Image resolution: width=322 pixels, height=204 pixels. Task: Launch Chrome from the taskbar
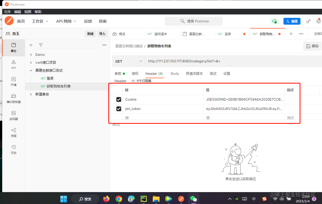click(x=119, y=199)
